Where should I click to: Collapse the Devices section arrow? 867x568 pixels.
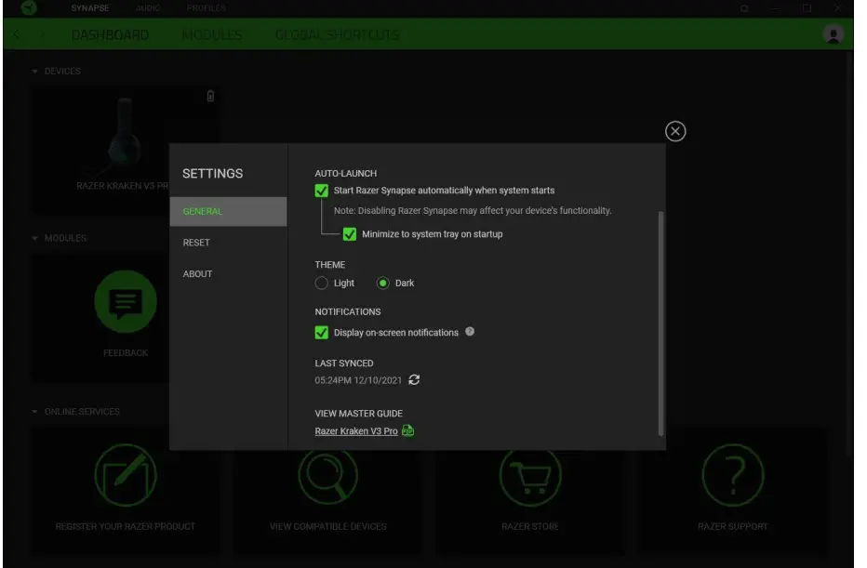[x=35, y=72]
